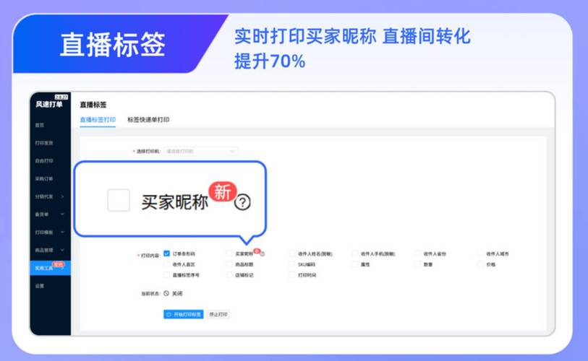Tick the 店铺标记 checkbox
Viewport: 588px width, 361px height.
click(229, 275)
